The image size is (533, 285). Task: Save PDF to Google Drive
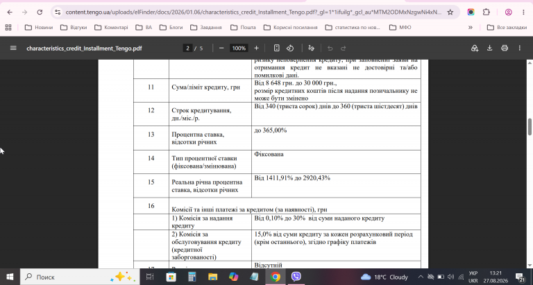(475, 49)
